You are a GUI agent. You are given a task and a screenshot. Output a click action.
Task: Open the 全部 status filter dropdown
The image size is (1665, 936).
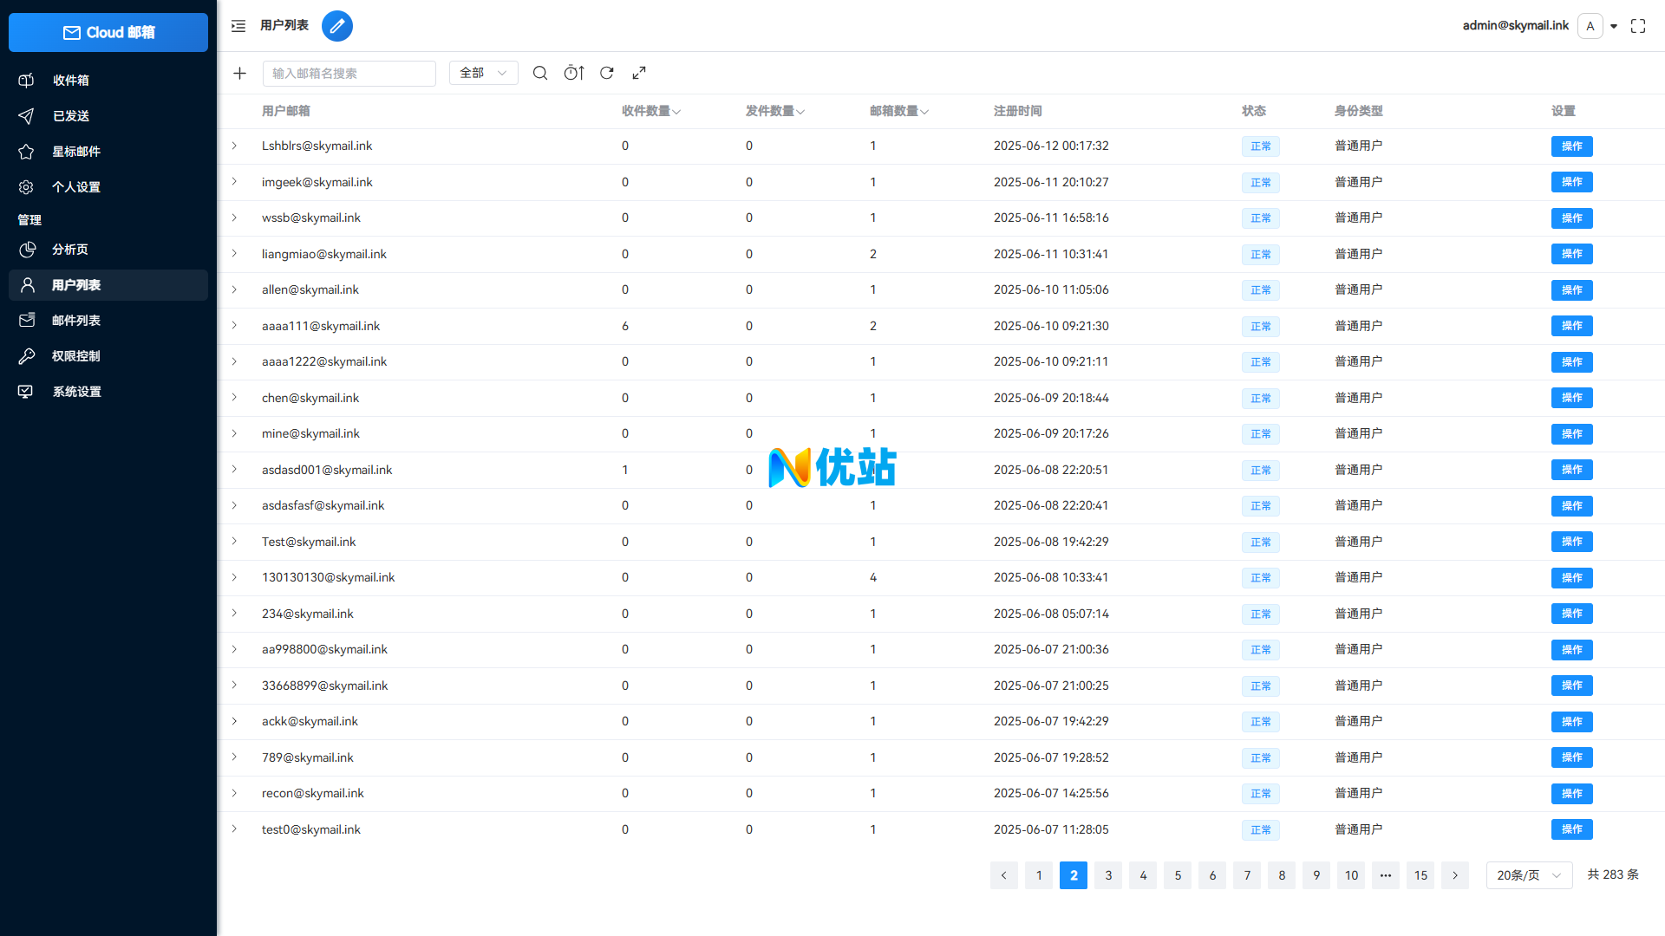point(483,74)
